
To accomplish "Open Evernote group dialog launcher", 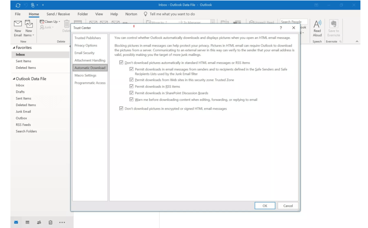I will click(340, 41).
